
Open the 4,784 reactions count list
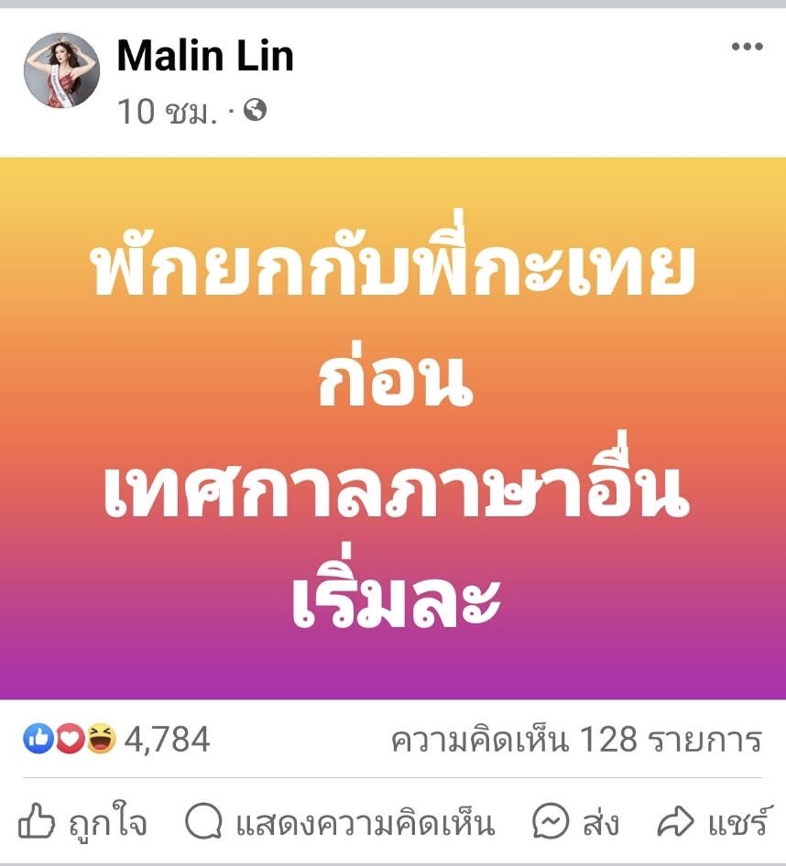(167, 740)
